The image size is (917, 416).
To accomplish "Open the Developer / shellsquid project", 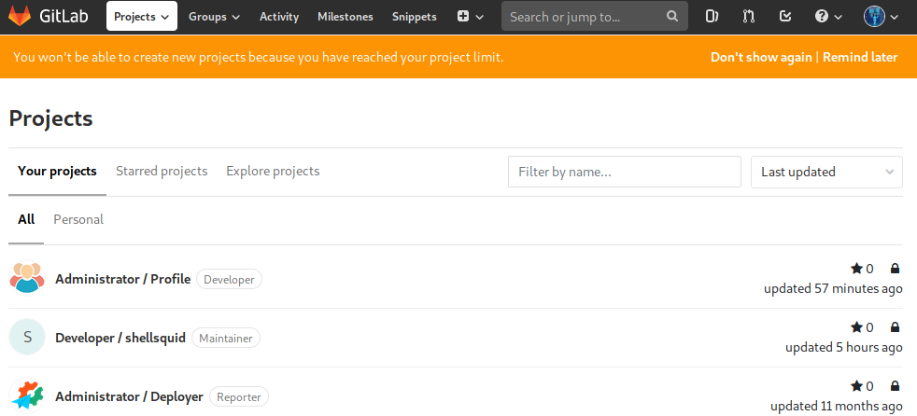I will (x=120, y=338).
